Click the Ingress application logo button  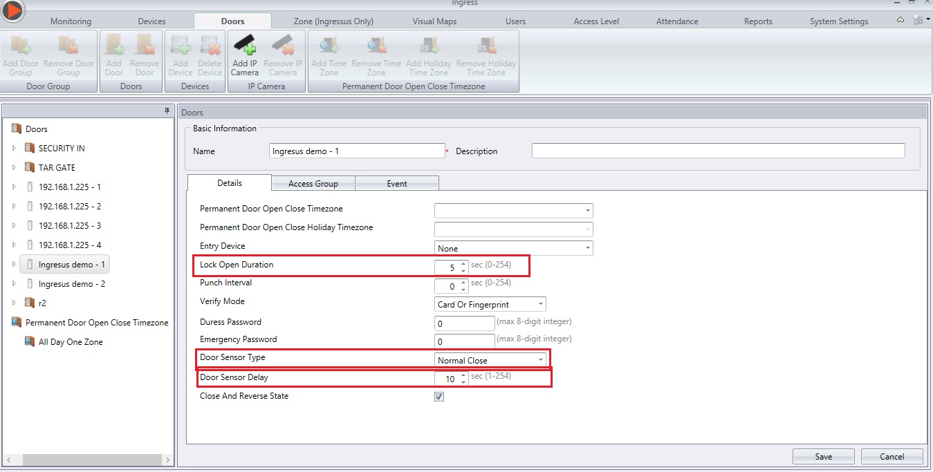[x=13, y=10]
